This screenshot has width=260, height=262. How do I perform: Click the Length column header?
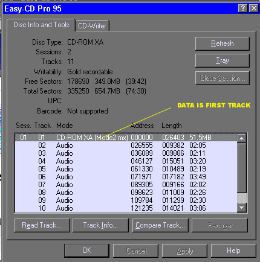[x=172, y=126]
